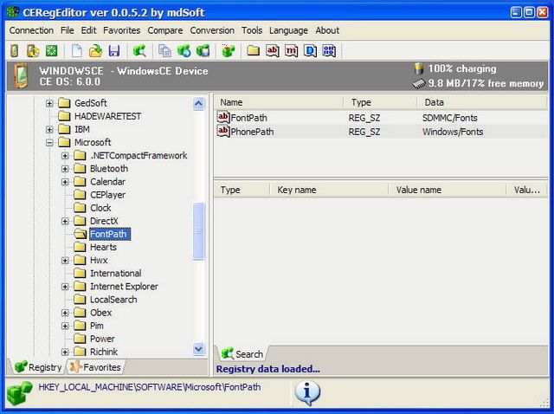Viewport: 554px width, 414px height.
Task: Collapse the Microsoft registry key
Action: coord(49,142)
